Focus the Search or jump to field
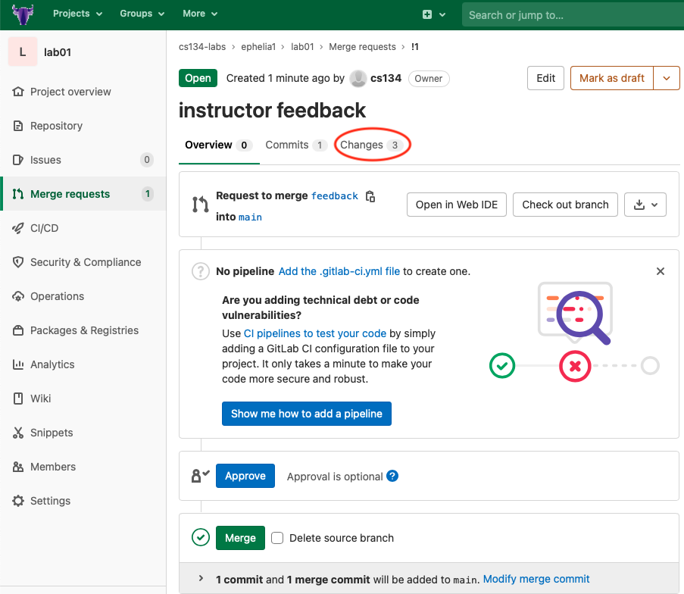 coord(573,15)
